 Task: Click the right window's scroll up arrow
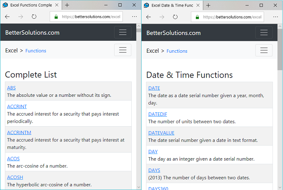click(x=280, y=27)
